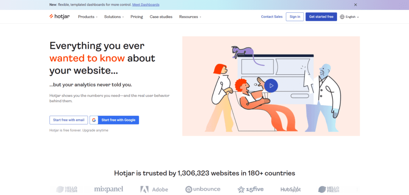Open the Products dropdown menu
Screen dimensions: 409x195
87,17
